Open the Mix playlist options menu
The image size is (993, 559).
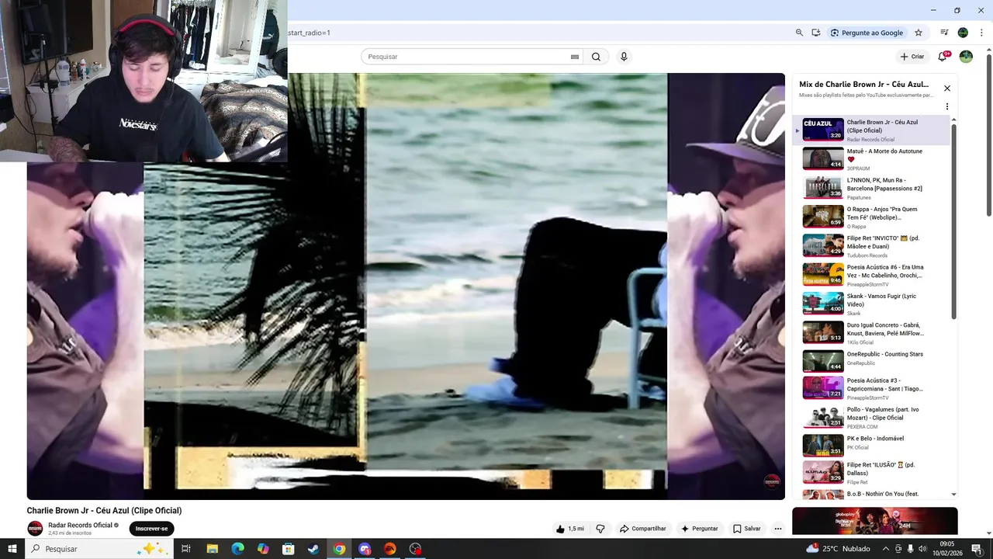point(947,107)
